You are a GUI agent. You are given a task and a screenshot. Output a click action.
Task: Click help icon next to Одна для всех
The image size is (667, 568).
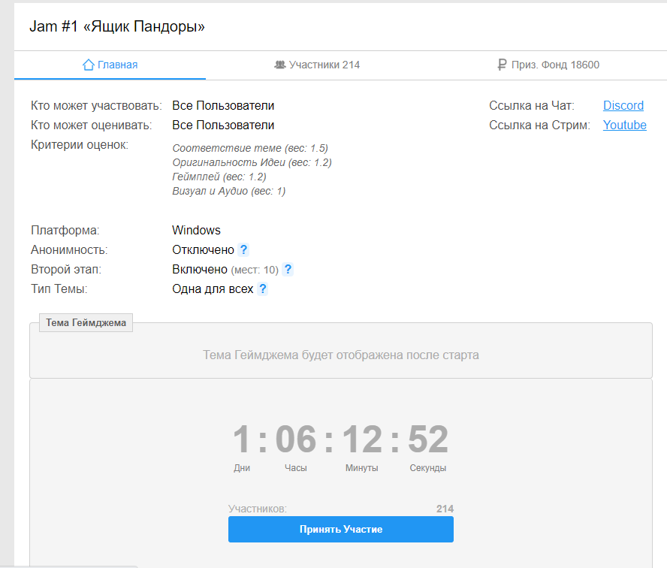(263, 289)
